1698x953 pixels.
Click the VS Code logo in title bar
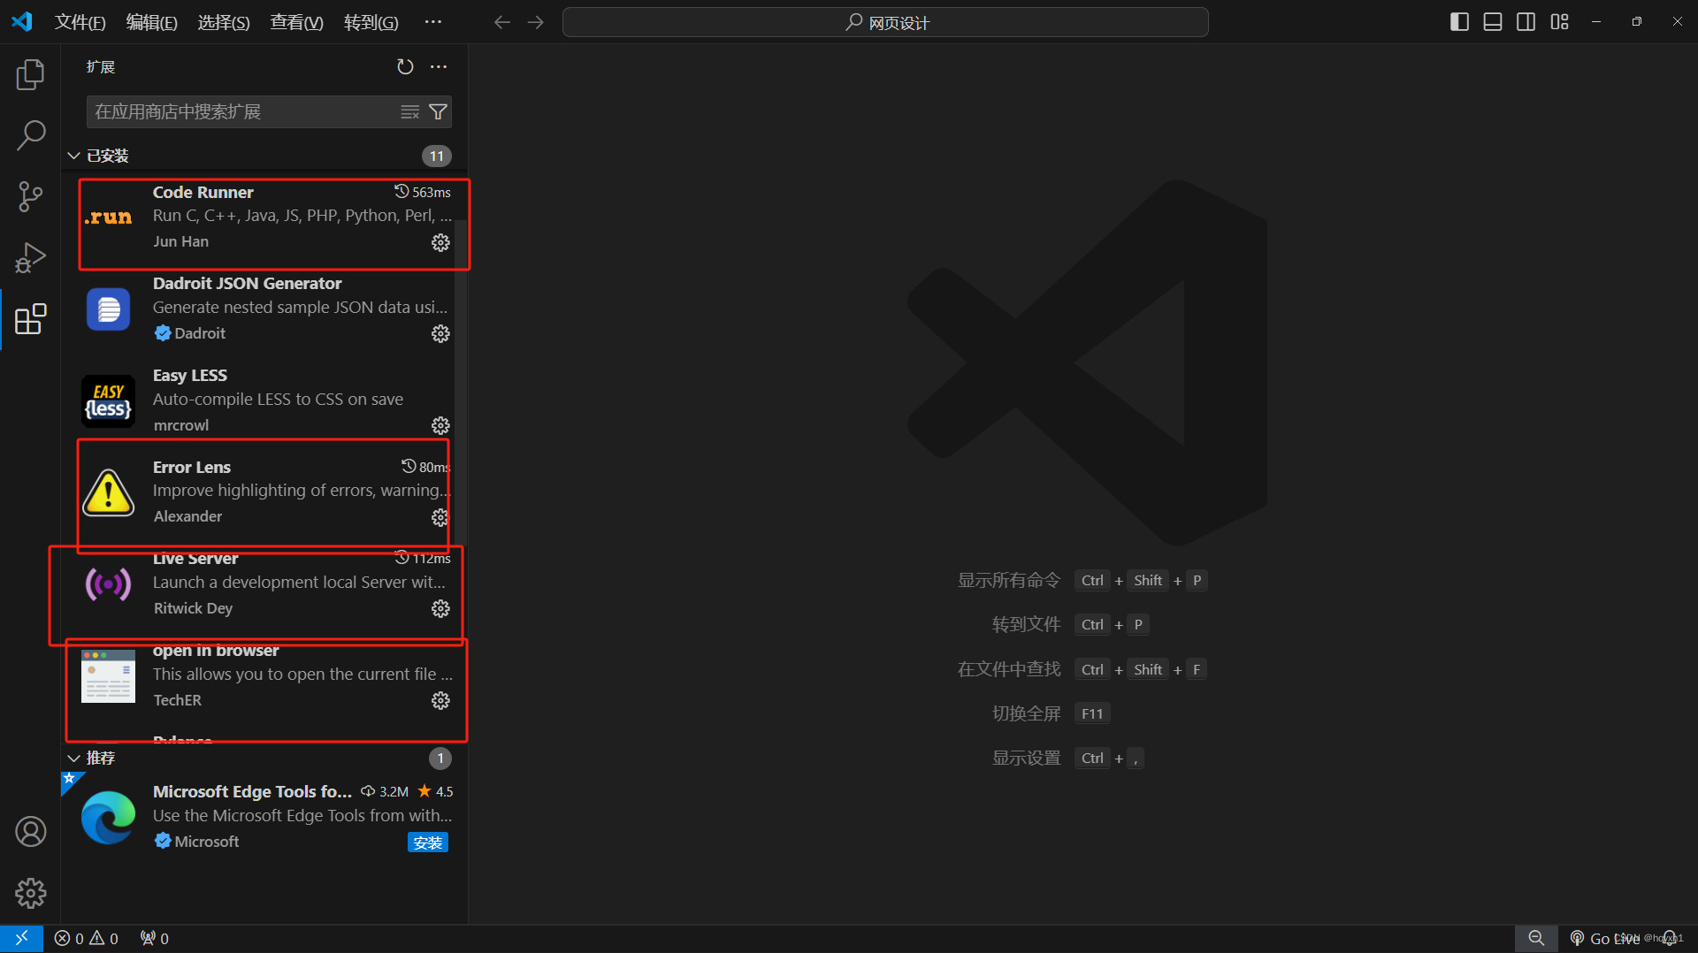pyautogui.click(x=22, y=22)
